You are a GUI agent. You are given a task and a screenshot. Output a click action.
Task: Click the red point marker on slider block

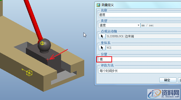point(48,60)
